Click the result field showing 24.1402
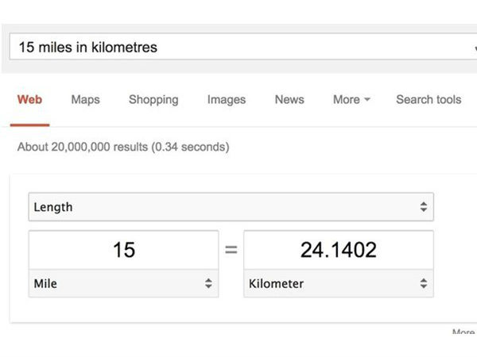The width and height of the screenshot is (477, 357). (x=338, y=251)
